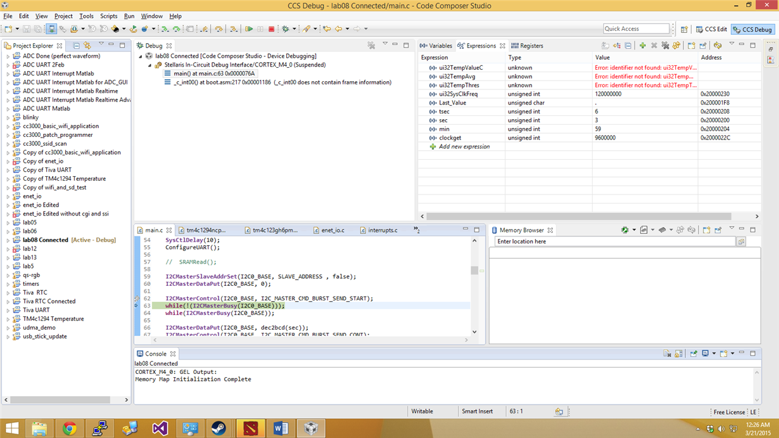Click Remove All Terminated in Debug view

(371, 46)
